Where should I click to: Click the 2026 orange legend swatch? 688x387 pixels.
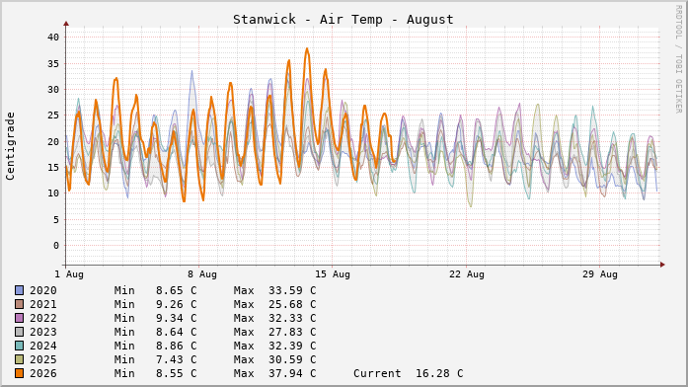(x=20, y=373)
